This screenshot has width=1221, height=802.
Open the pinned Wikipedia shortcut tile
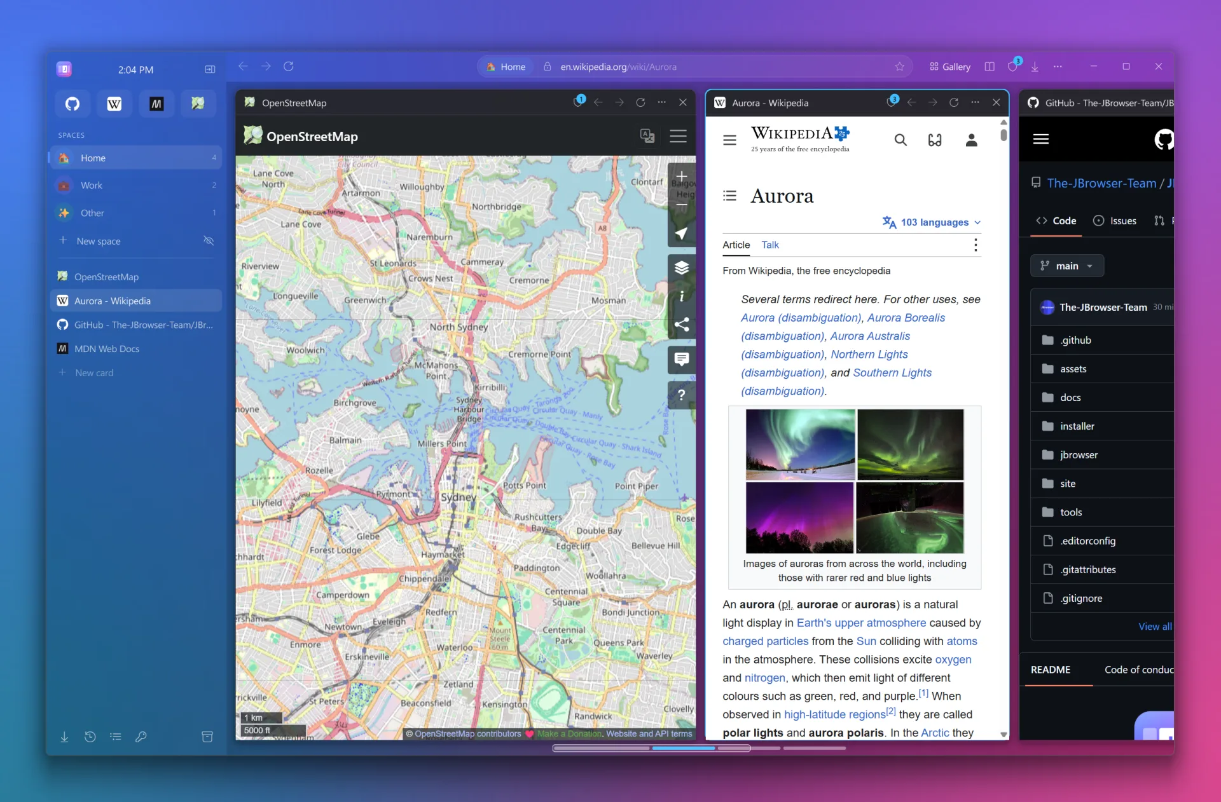coord(114,104)
